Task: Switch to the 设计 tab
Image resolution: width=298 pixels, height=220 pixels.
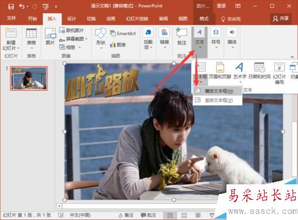Action: pos(72,19)
